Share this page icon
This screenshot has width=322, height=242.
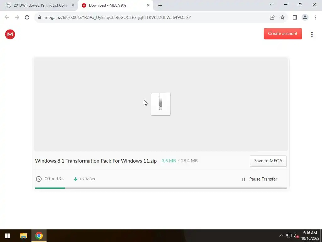pyautogui.click(x=272, y=18)
